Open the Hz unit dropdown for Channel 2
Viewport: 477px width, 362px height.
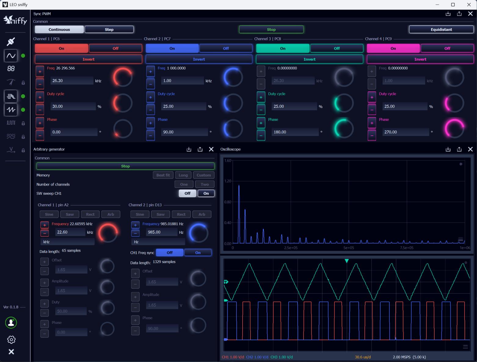pyautogui.click(x=158, y=242)
